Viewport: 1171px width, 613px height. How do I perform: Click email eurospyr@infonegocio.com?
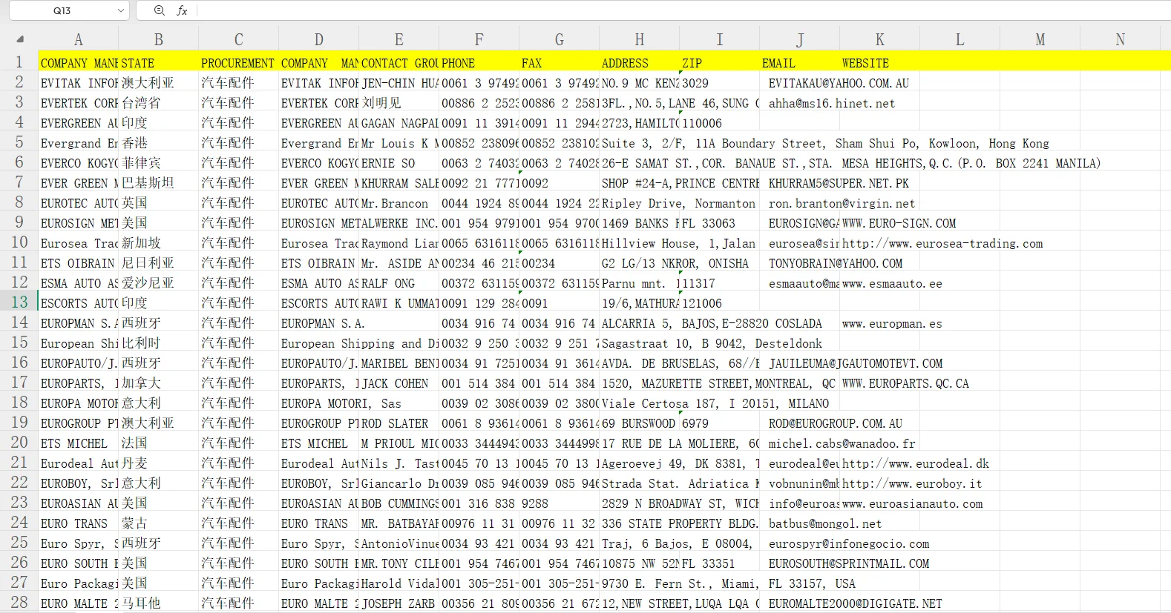(849, 543)
